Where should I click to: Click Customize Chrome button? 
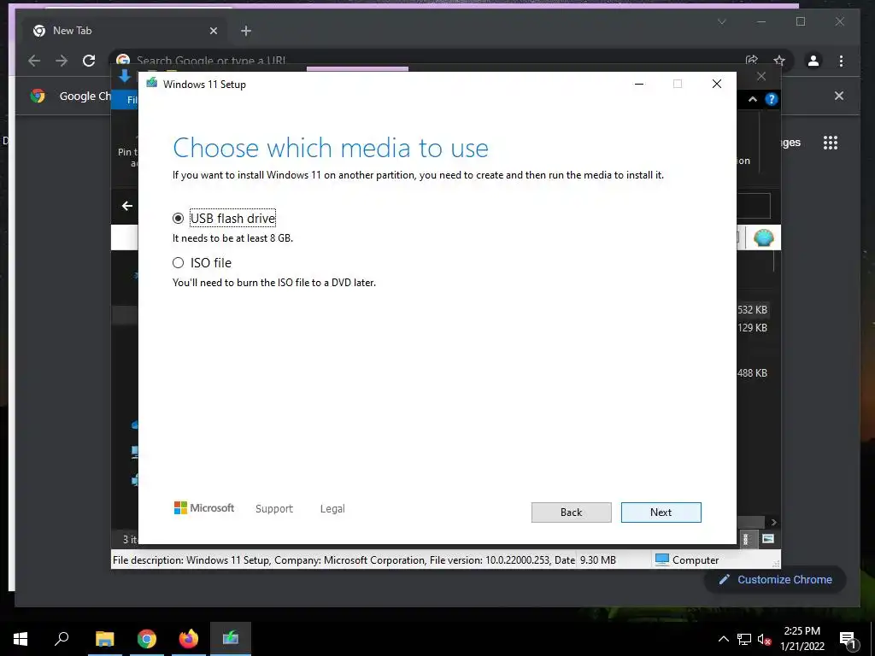[776, 580]
